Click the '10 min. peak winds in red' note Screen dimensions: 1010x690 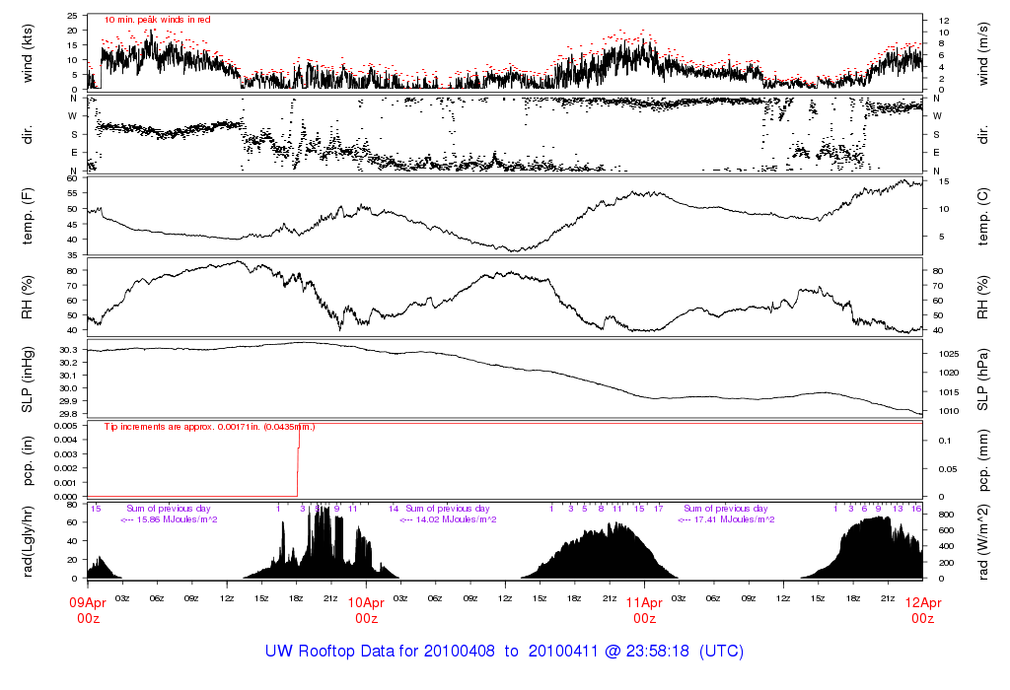[x=157, y=20]
